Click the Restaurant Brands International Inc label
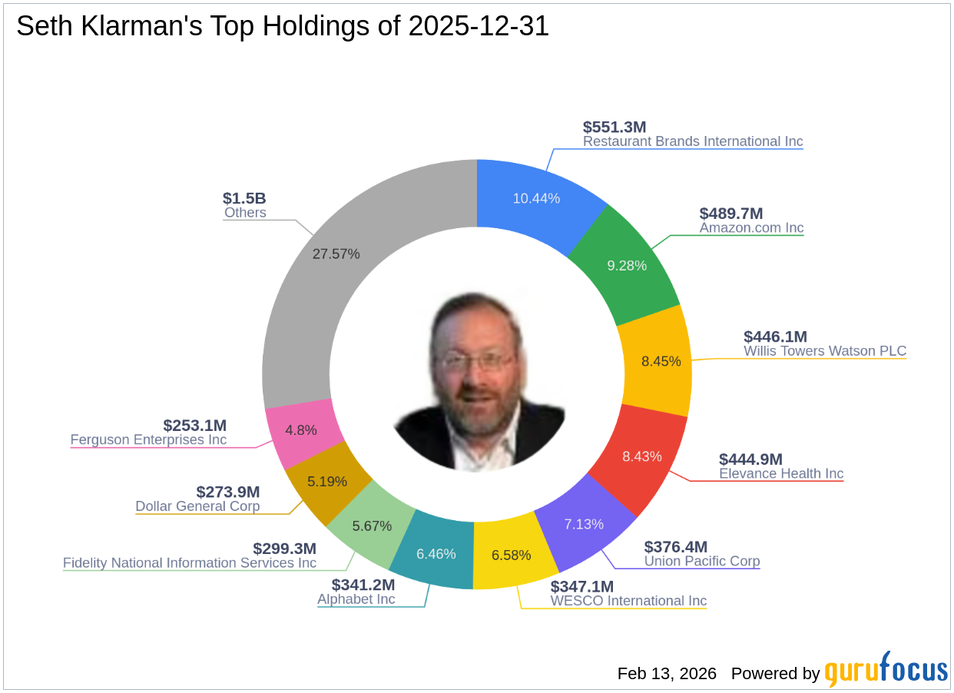Viewport: 954px width, 693px height. [693, 141]
